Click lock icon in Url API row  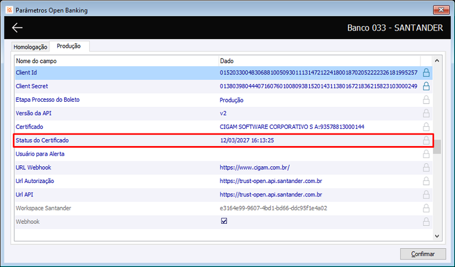click(x=426, y=194)
